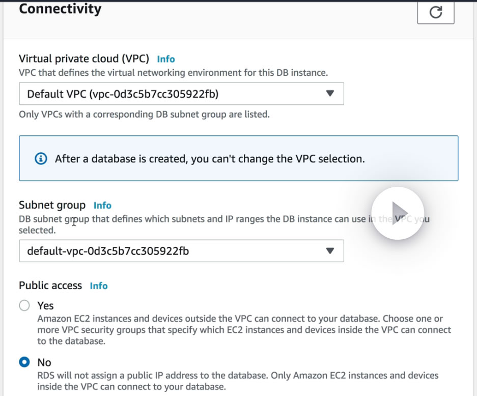The height and width of the screenshot is (396, 477).
Task: Click the info circle icon in the alert
Action: tap(41, 159)
